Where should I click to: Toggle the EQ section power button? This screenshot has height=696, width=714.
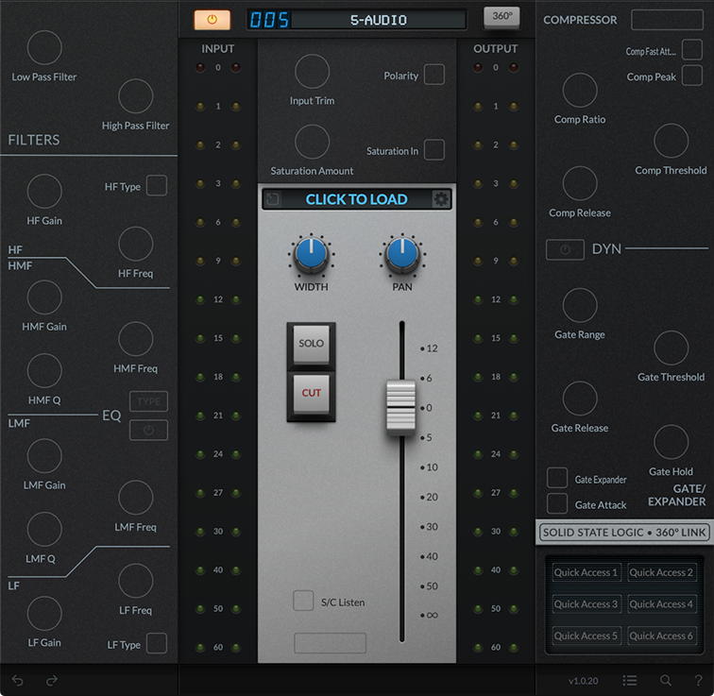(148, 430)
